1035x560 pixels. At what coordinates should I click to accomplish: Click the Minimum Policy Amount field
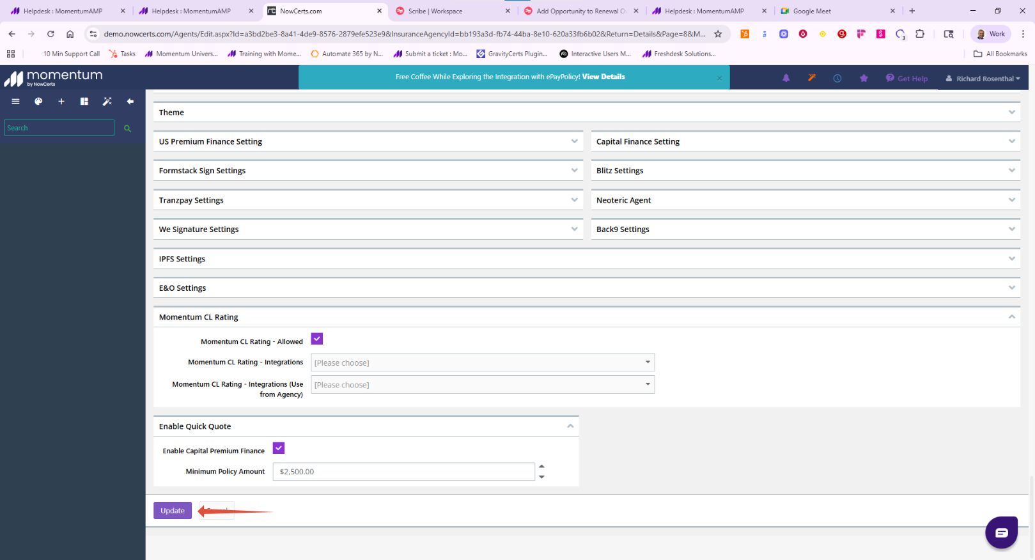coord(404,472)
